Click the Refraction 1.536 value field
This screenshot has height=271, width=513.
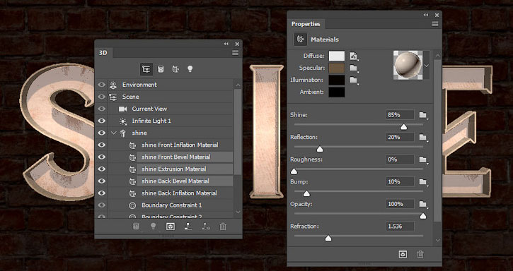[x=400, y=227]
